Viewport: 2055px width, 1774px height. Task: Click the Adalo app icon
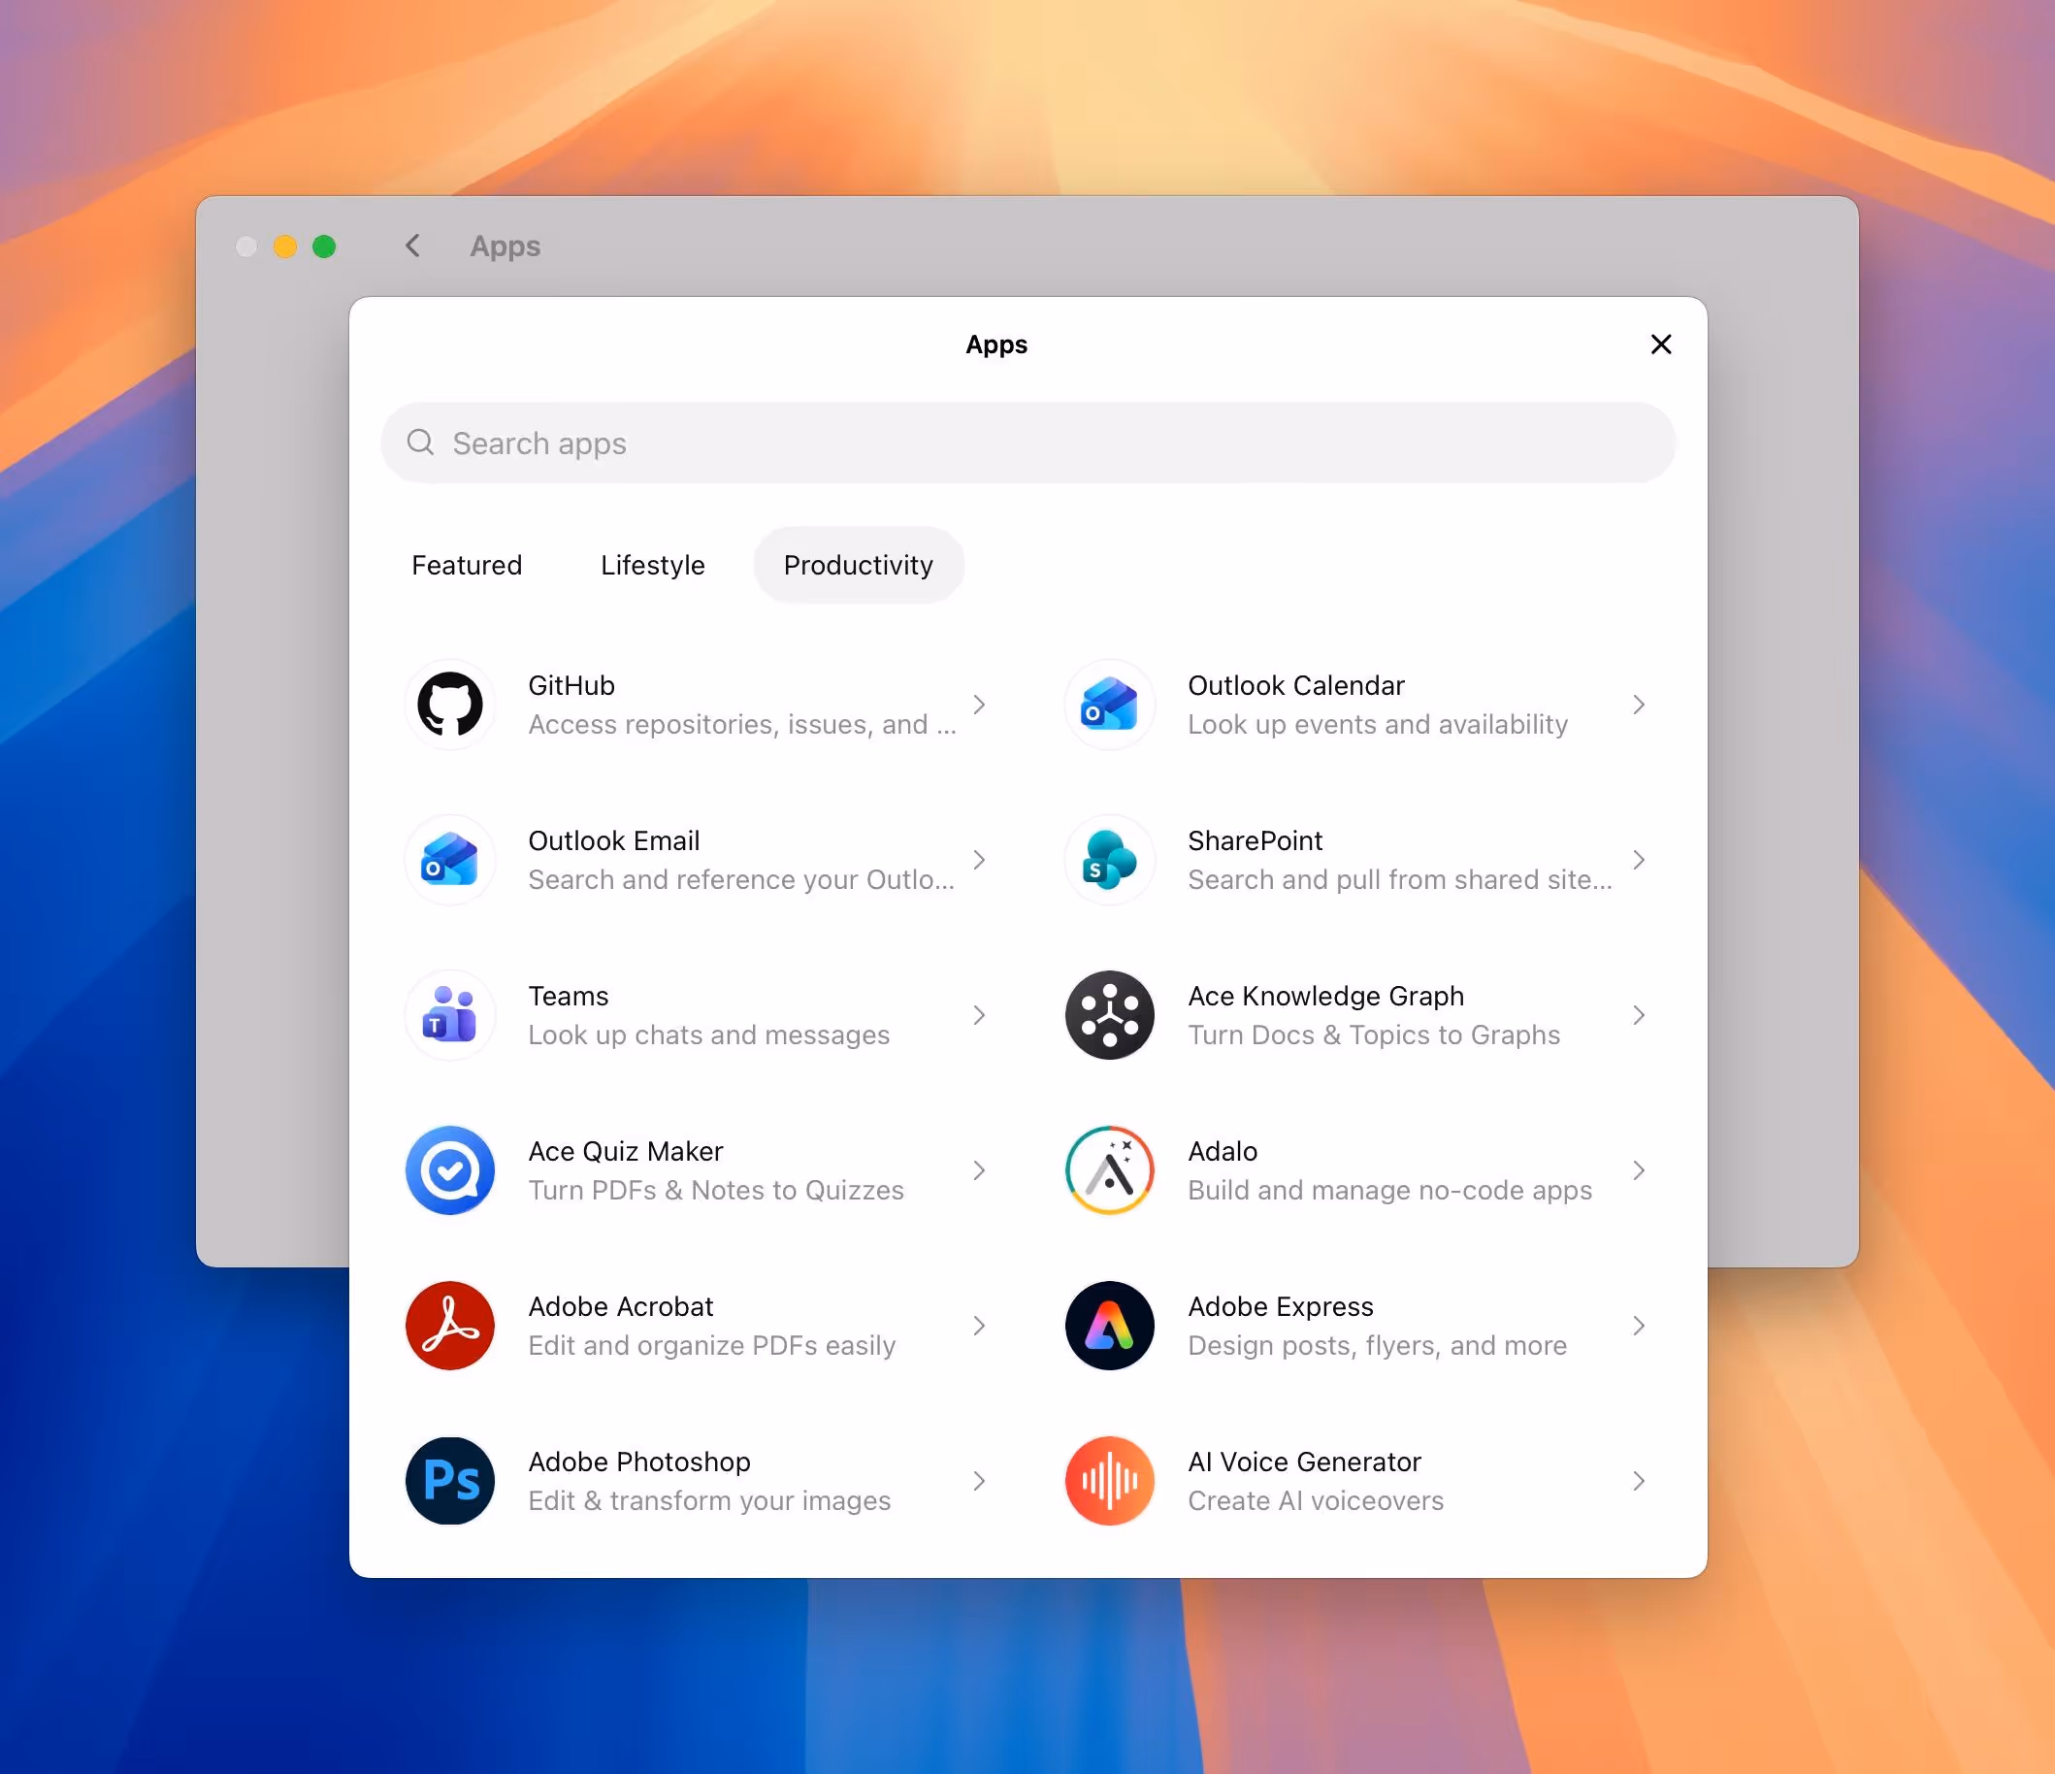point(1110,1169)
